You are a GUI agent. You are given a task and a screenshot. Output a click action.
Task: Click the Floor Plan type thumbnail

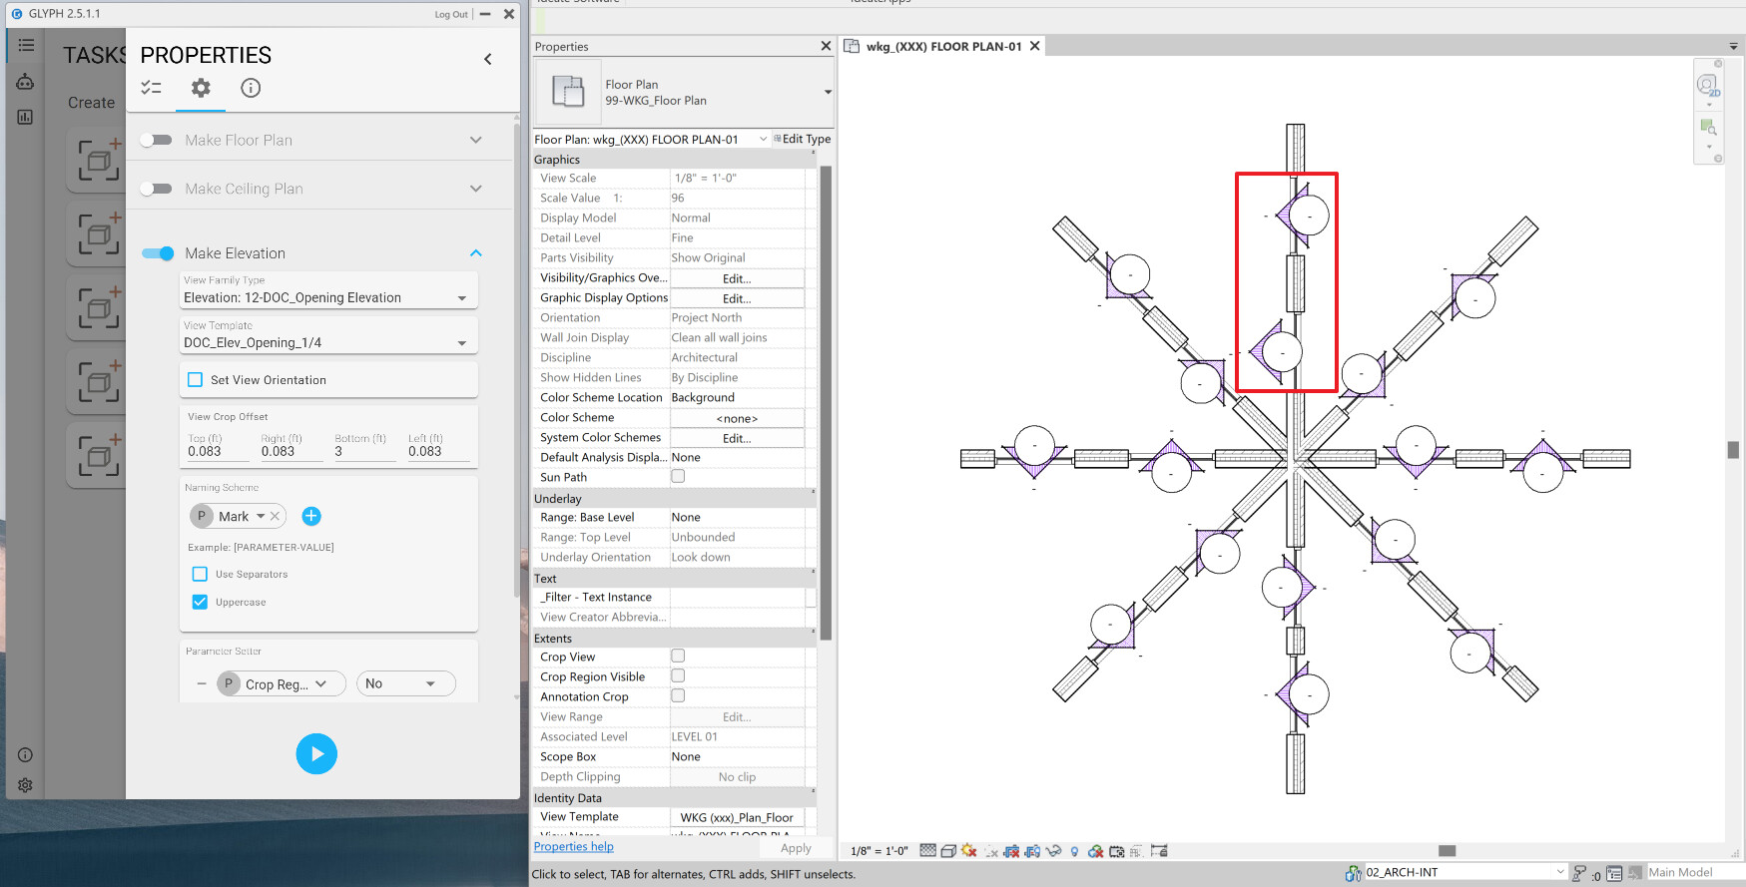coord(568,91)
